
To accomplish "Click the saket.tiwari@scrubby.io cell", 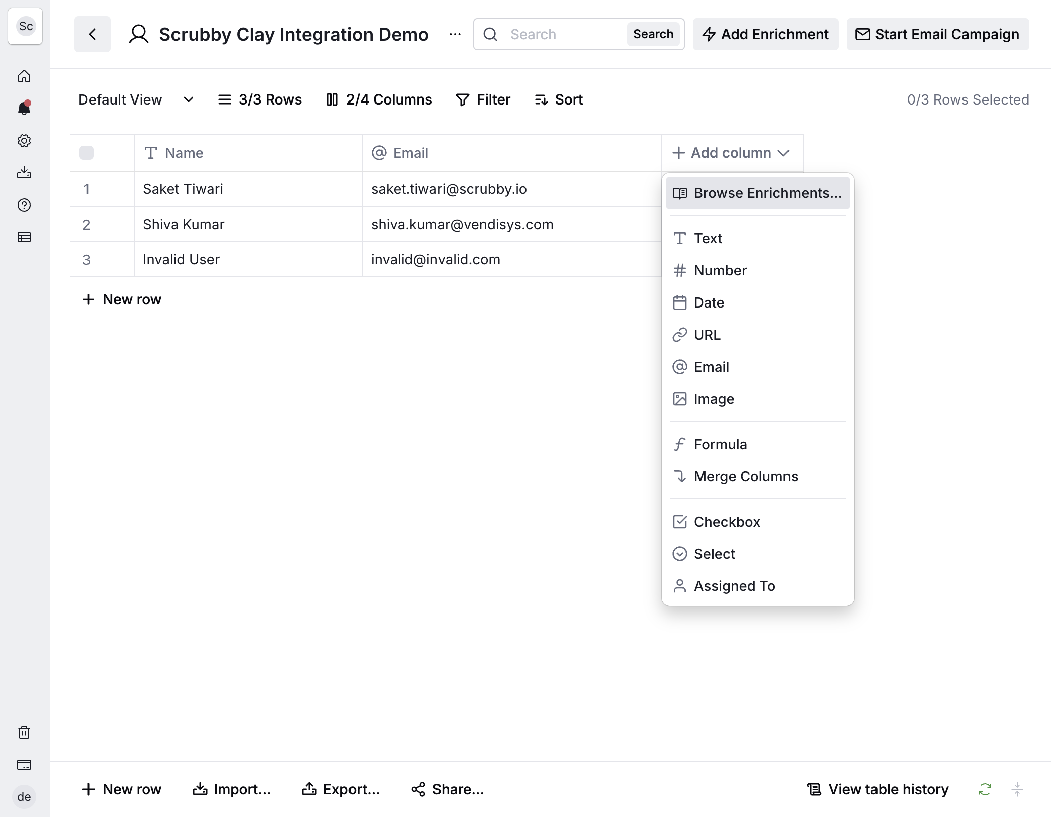I will (511, 189).
